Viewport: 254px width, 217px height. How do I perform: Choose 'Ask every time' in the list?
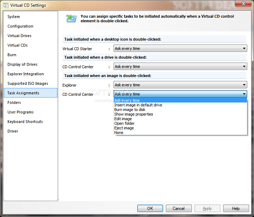180,100
